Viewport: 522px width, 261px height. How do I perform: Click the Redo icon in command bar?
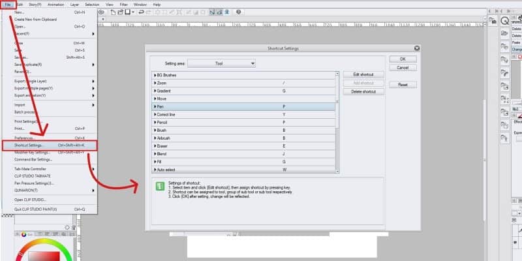[x=148, y=12]
